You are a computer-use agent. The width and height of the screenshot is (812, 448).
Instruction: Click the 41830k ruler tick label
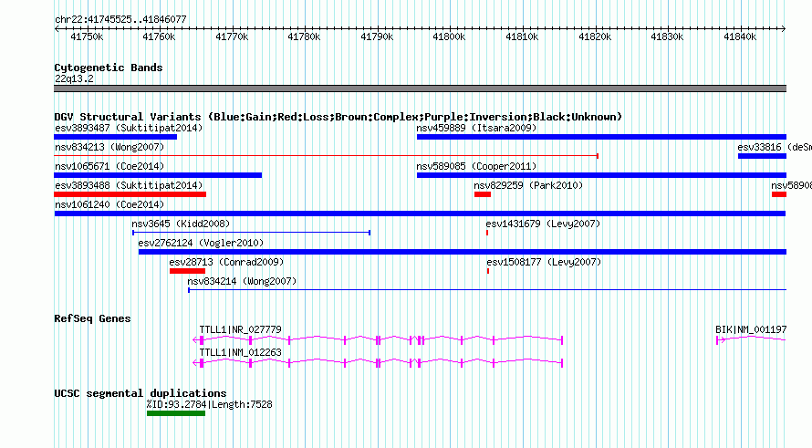point(667,36)
